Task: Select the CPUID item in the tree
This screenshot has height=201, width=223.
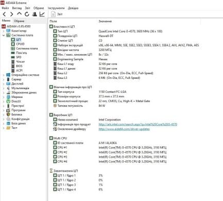Action: click(18, 44)
